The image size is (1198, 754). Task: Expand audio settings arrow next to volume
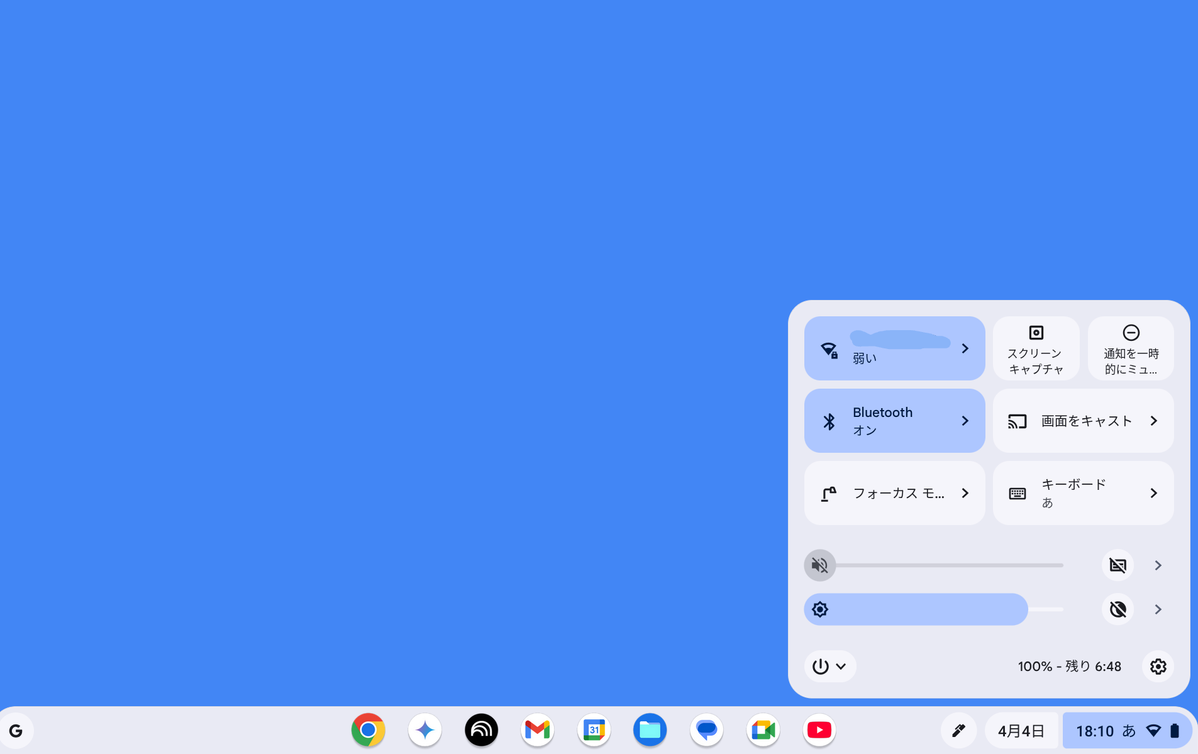1158,565
